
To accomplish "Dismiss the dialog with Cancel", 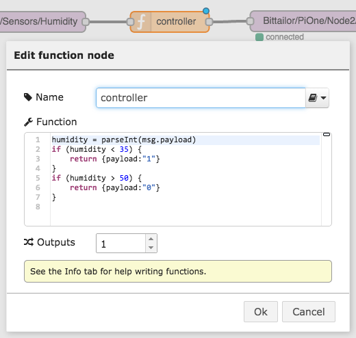I will (309, 312).
